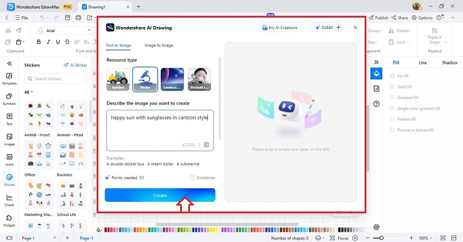Click the AI Sticker link
Viewport: 463px width, 242px height.
(x=75, y=65)
